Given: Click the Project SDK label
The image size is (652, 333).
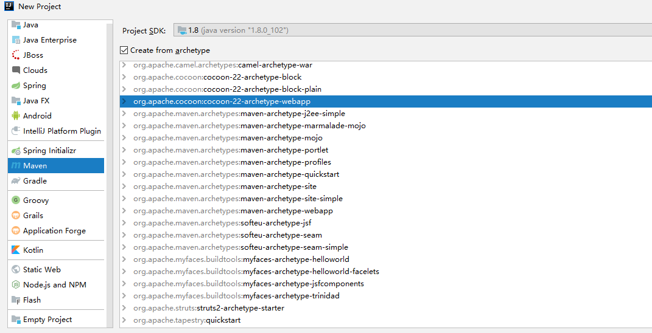Looking at the screenshot, I should 144,31.
